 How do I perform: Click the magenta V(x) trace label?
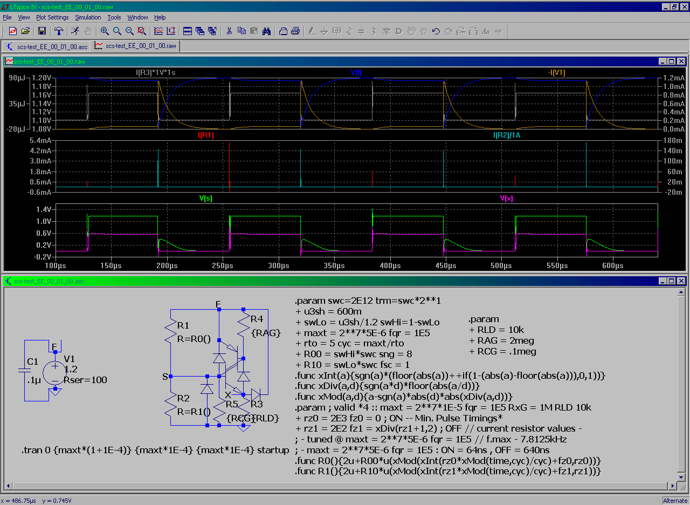coord(507,198)
